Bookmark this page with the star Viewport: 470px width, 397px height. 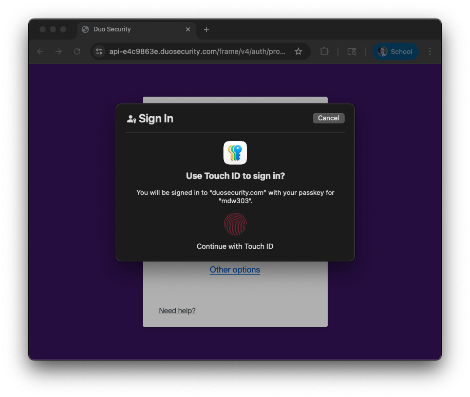point(298,51)
